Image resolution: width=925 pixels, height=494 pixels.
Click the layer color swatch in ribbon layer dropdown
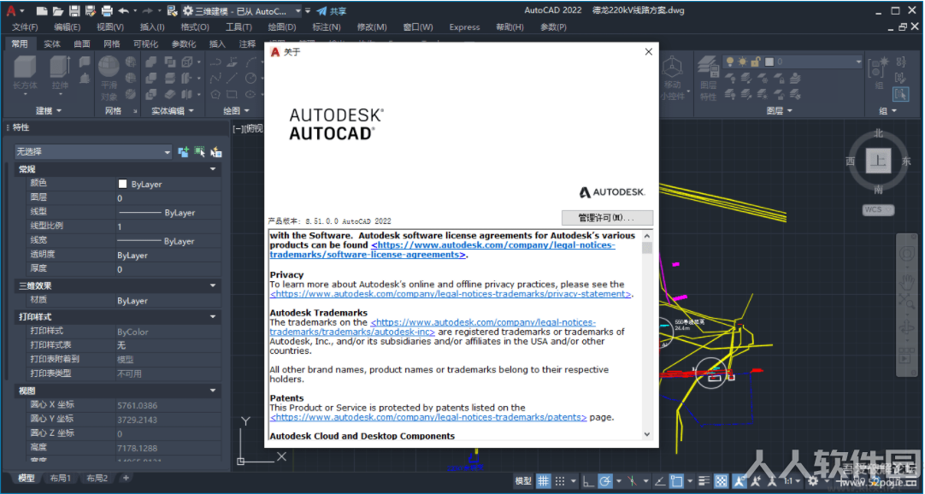coord(769,62)
